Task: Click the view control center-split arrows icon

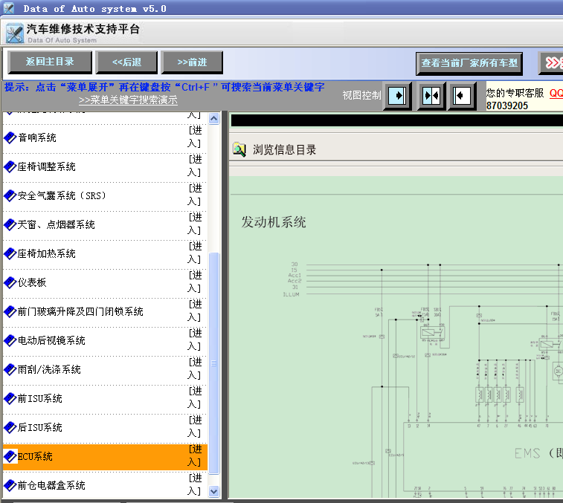Action: pos(431,96)
